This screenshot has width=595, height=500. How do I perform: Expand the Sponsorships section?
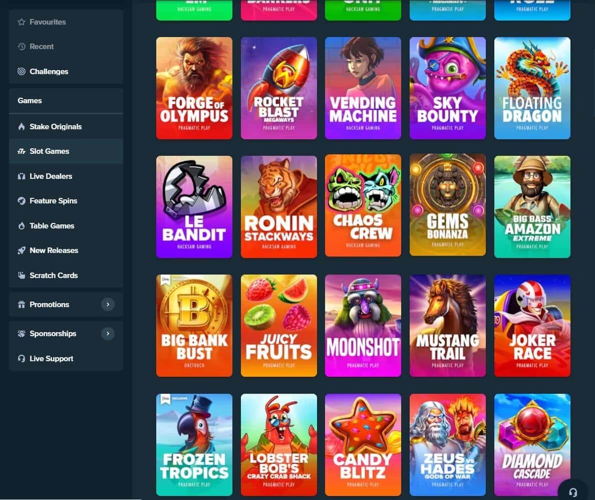(108, 333)
